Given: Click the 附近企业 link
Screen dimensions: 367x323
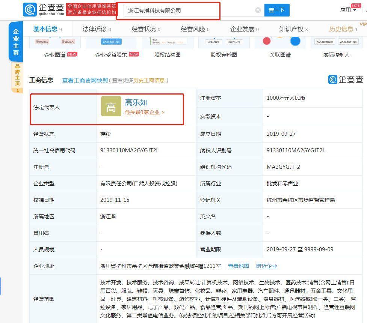Looking at the screenshot, I should click(x=266, y=266).
